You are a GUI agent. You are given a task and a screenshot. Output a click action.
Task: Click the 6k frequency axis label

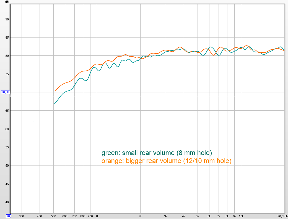209,216
